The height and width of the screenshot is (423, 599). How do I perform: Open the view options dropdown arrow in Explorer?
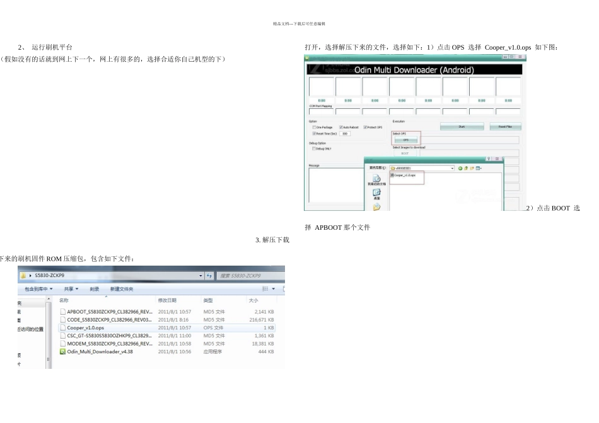coord(274,289)
